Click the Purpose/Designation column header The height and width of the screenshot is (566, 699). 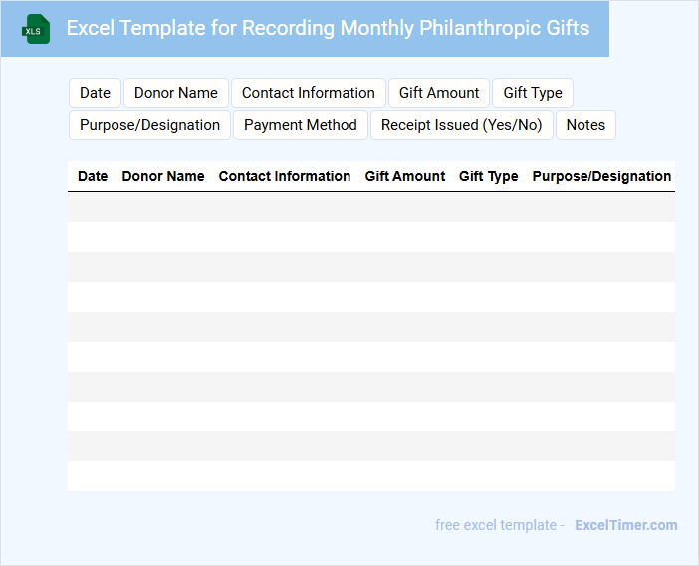[601, 176]
